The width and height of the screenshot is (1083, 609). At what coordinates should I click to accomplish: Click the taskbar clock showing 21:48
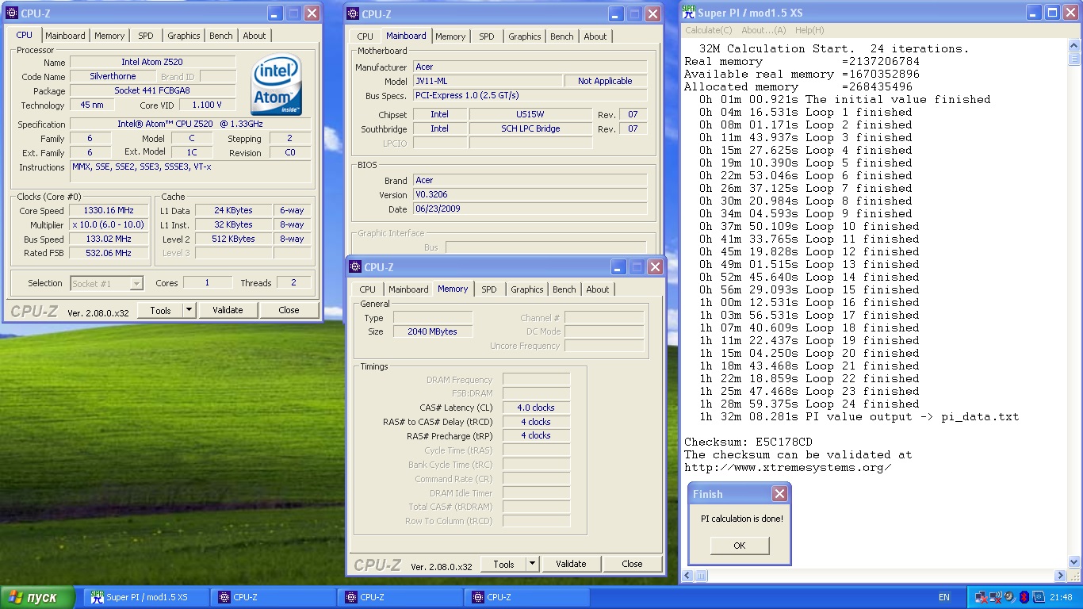[x=1061, y=597]
